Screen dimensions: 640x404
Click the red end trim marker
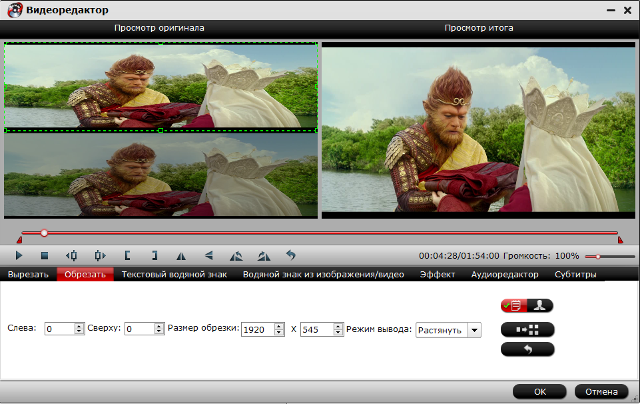click(x=621, y=239)
